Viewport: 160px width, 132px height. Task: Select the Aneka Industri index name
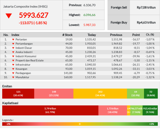tap(24, 52)
